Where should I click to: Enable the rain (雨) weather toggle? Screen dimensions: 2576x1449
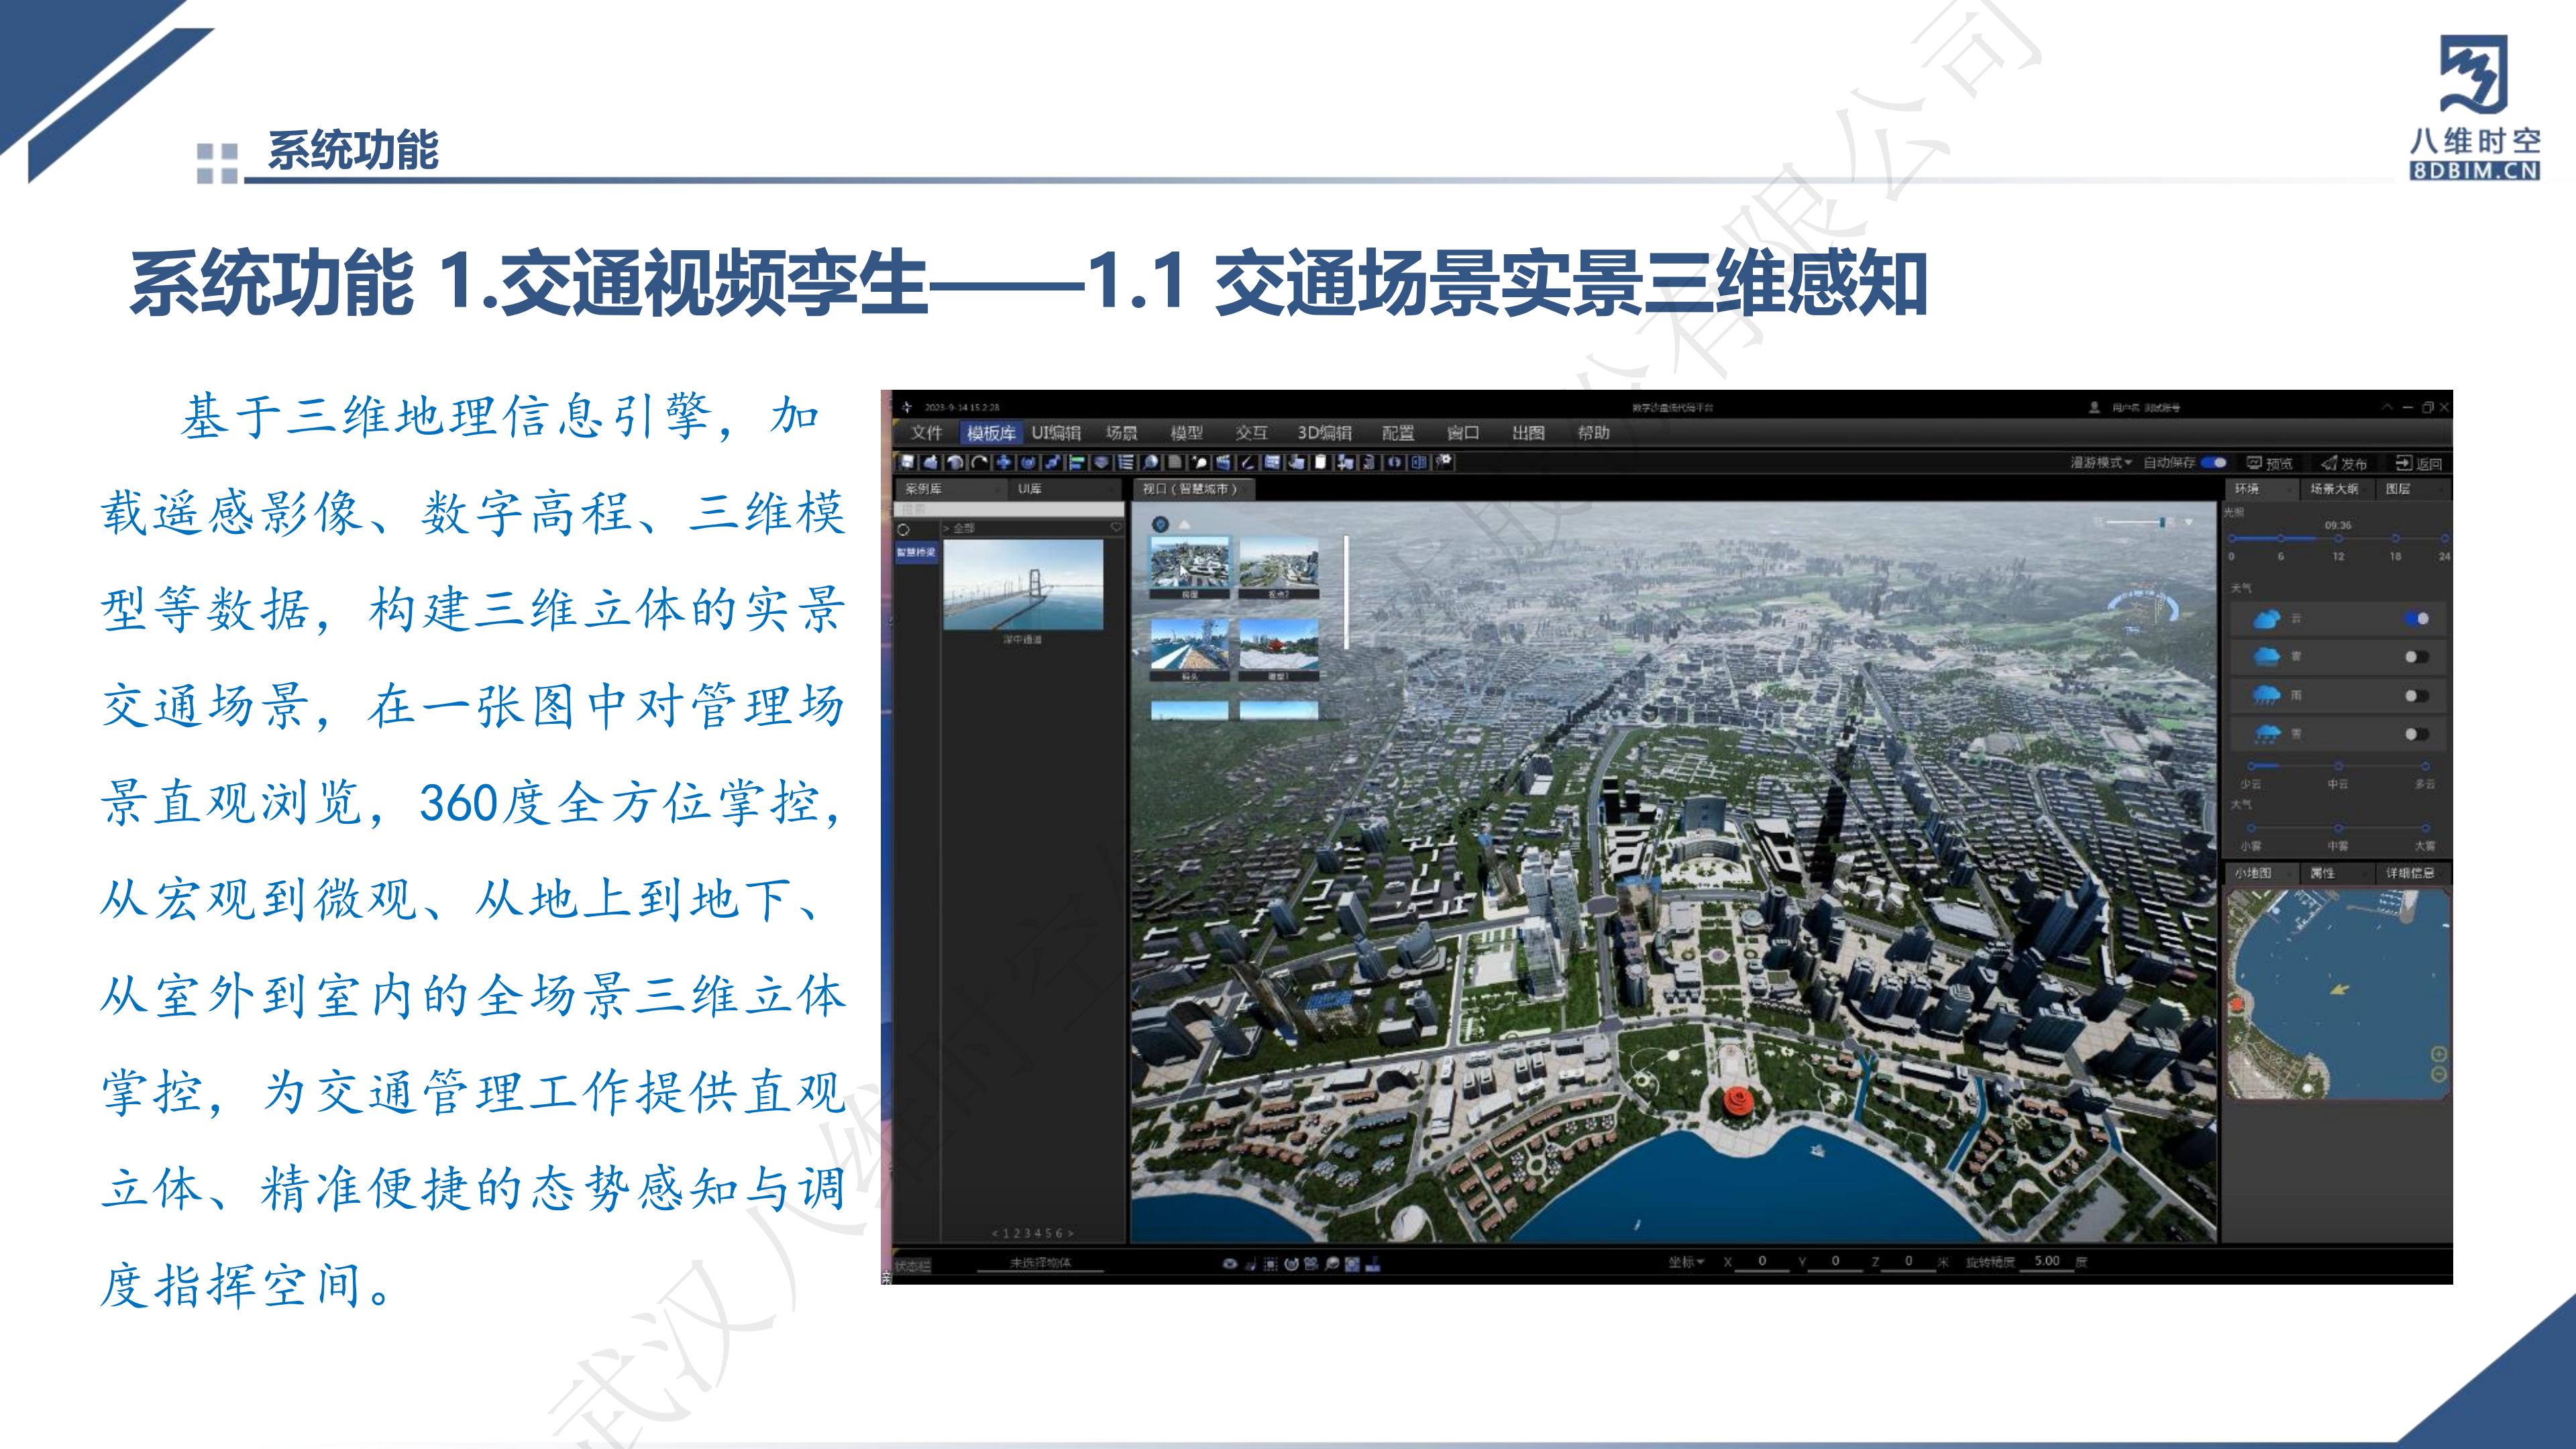(2416, 695)
